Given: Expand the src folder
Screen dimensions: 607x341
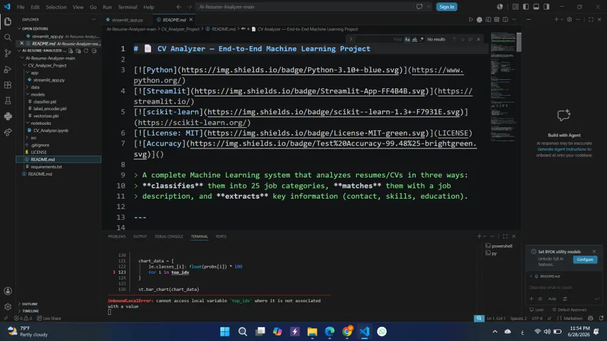Looking at the screenshot, I should click(33, 137).
